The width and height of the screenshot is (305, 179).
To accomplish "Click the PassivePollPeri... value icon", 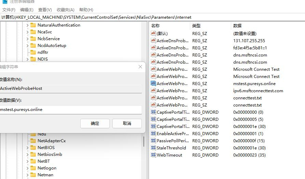I will [x=153, y=141].
